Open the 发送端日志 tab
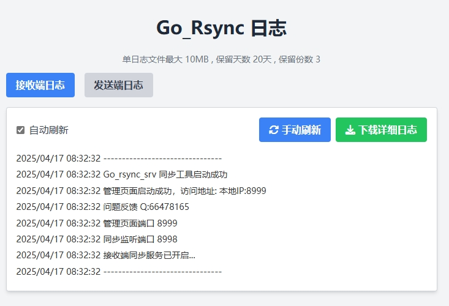The image size is (449, 306). 118,85
